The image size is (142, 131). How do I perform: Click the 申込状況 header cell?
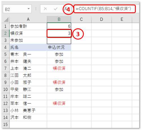point(59,47)
